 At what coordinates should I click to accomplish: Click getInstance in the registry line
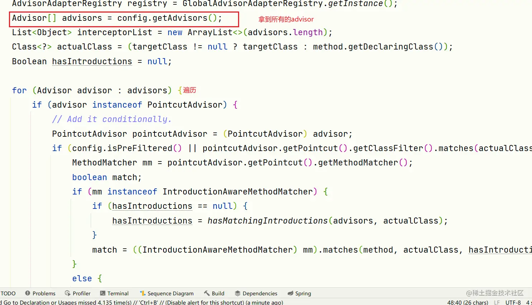(x=355, y=4)
